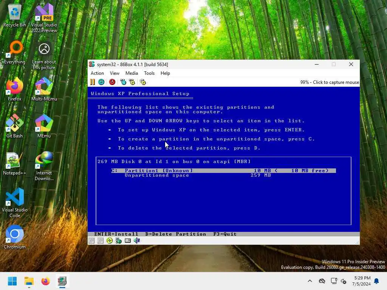
Task: Select the Multi-MEmu desktop shortcut
Action: pyautogui.click(x=44, y=90)
